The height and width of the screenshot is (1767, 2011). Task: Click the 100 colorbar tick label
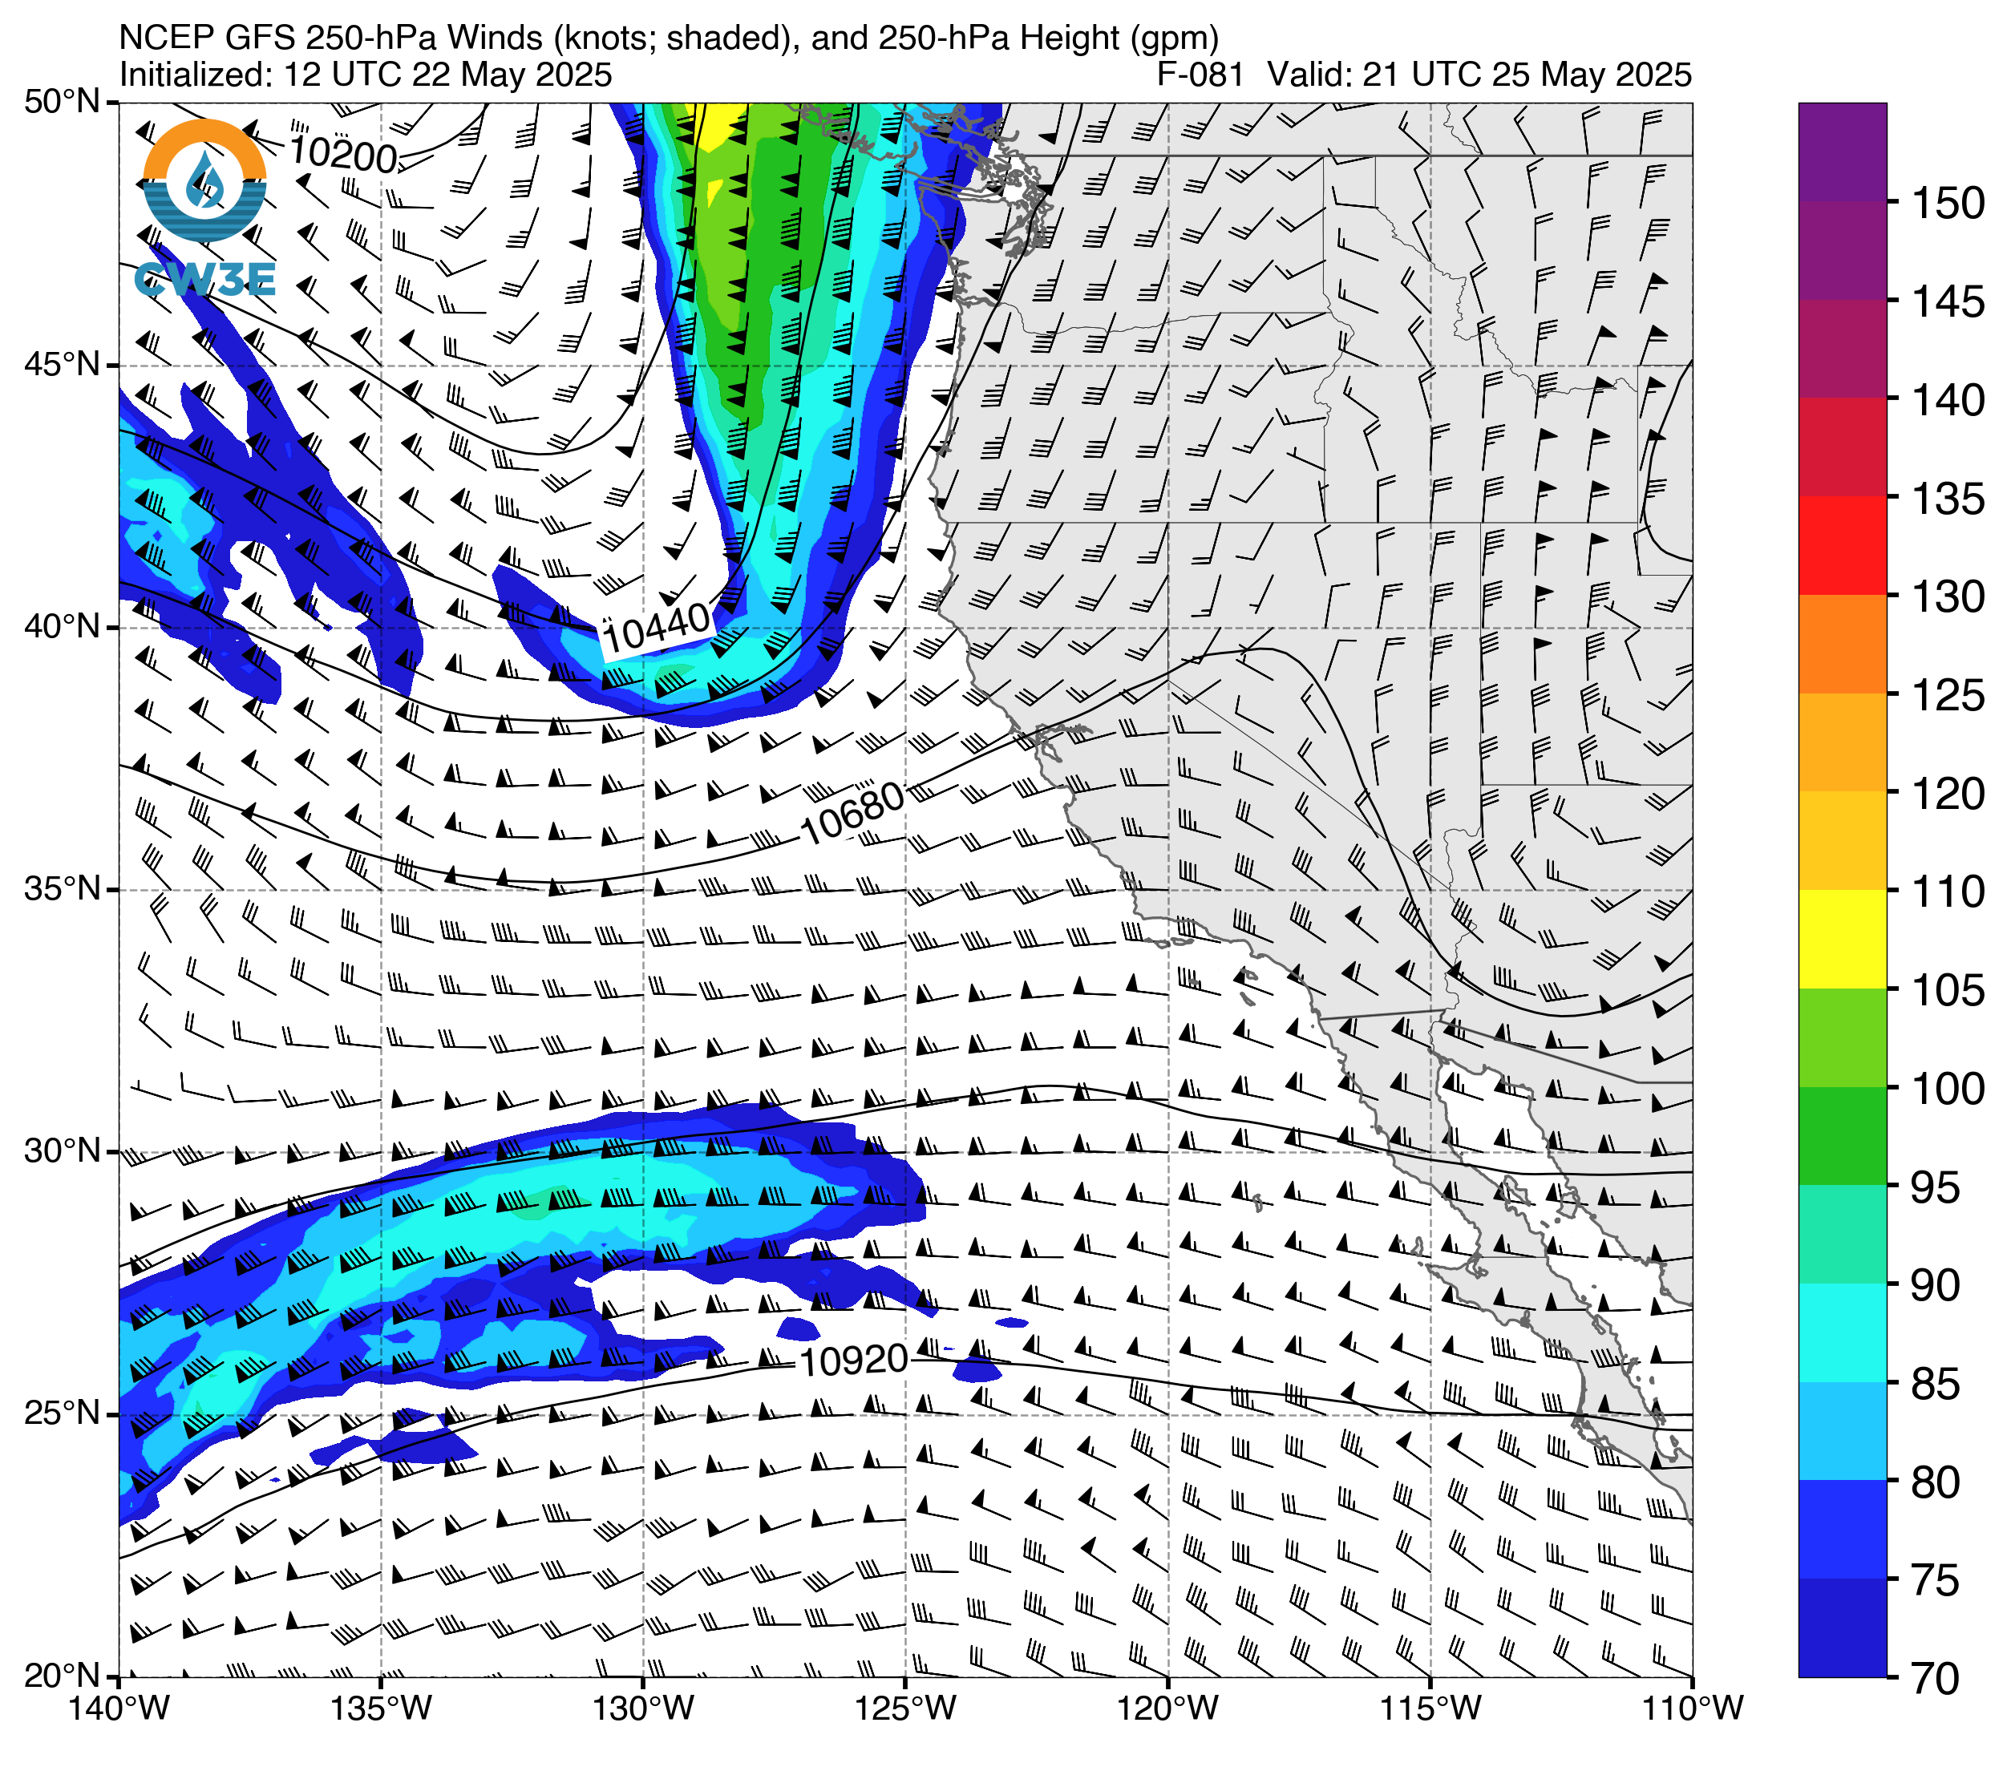(x=1948, y=1088)
